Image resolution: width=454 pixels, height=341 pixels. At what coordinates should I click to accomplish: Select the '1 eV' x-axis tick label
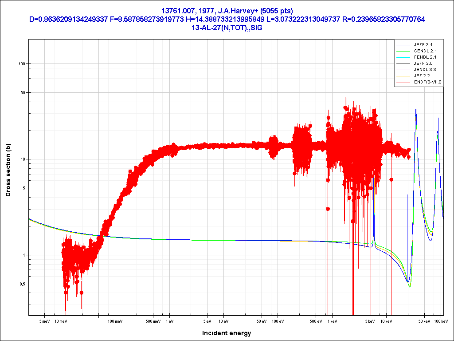169,321
